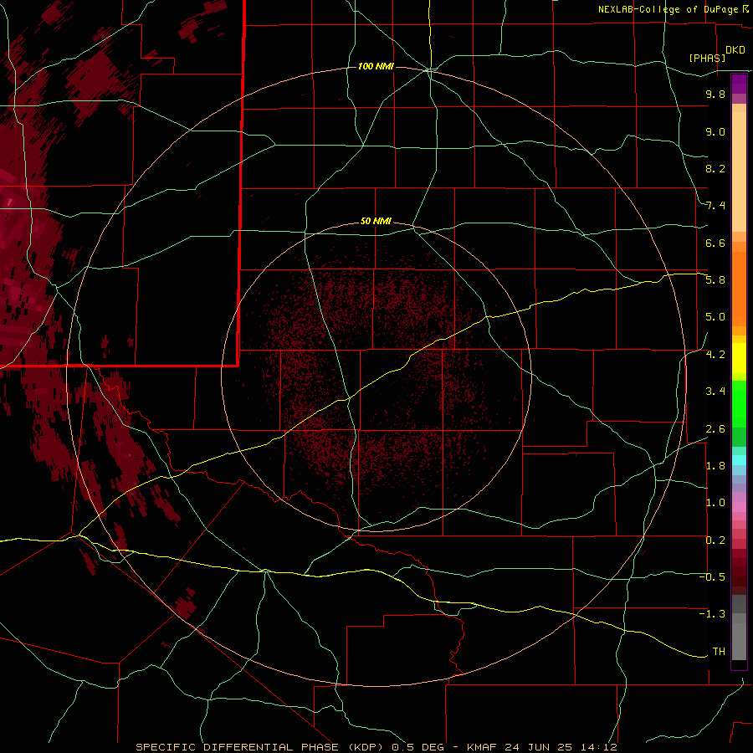Click the 100 NMI range ring label
753x753 pixels.
pos(376,66)
